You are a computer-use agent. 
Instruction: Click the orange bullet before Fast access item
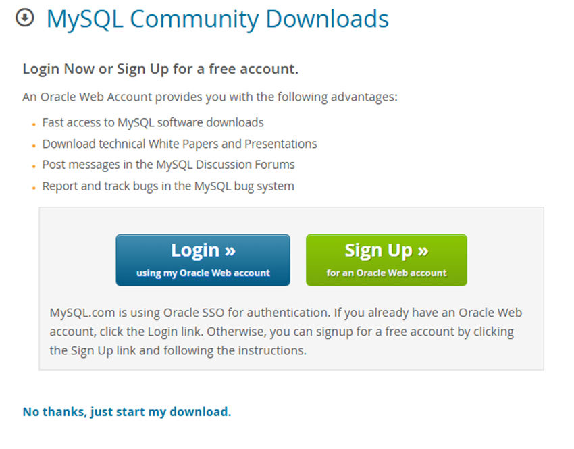[x=34, y=124]
